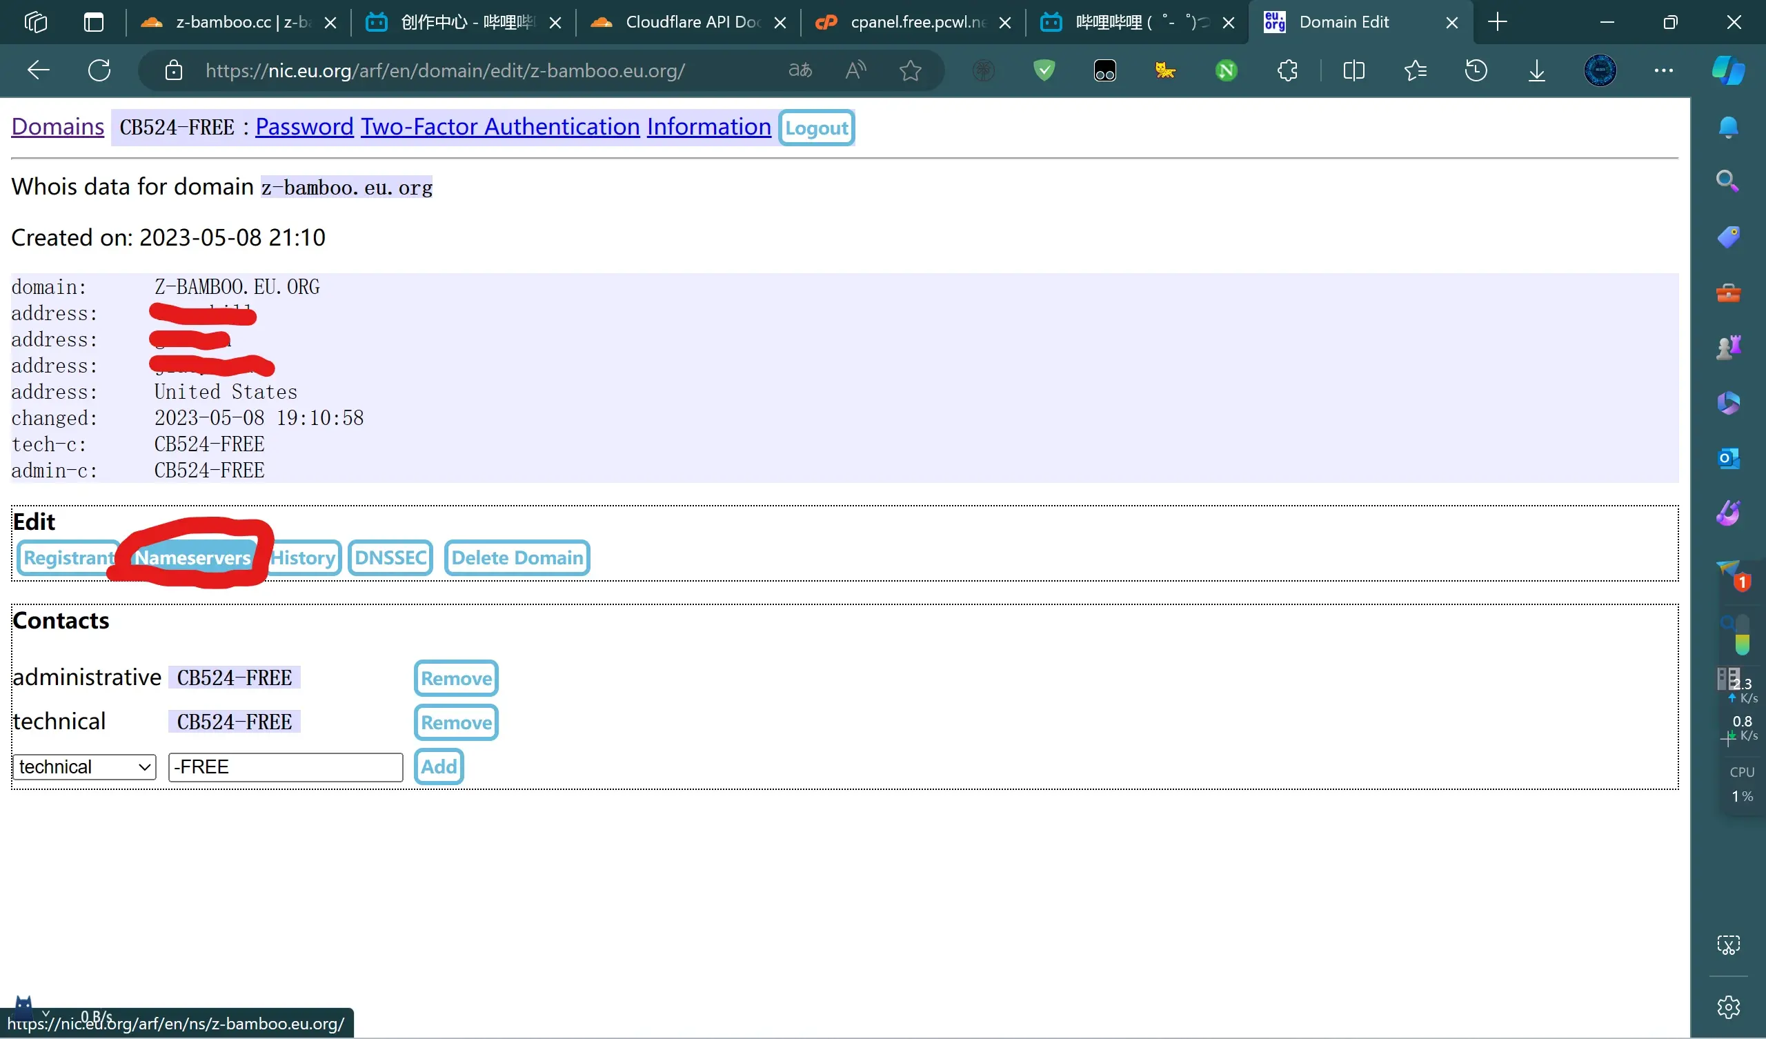Open the Domains main page

pyautogui.click(x=57, y=126)
